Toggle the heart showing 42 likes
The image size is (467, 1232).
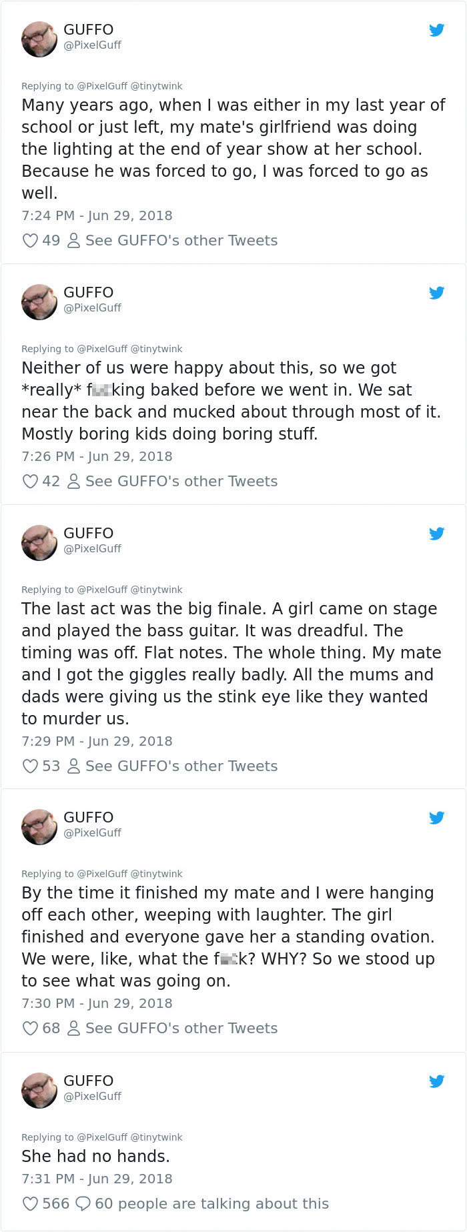30,481
